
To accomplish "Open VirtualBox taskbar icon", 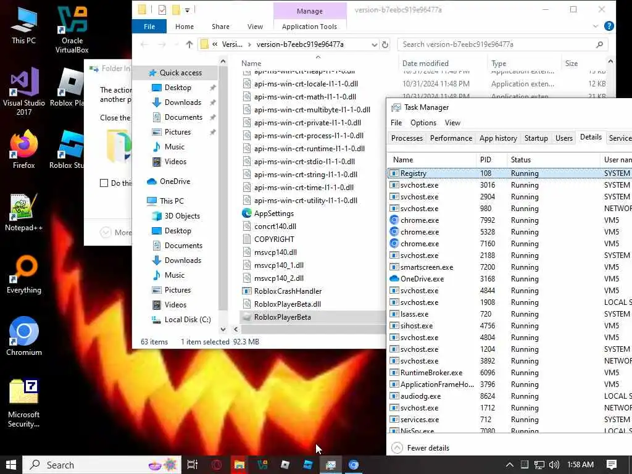I will point(262,465).
